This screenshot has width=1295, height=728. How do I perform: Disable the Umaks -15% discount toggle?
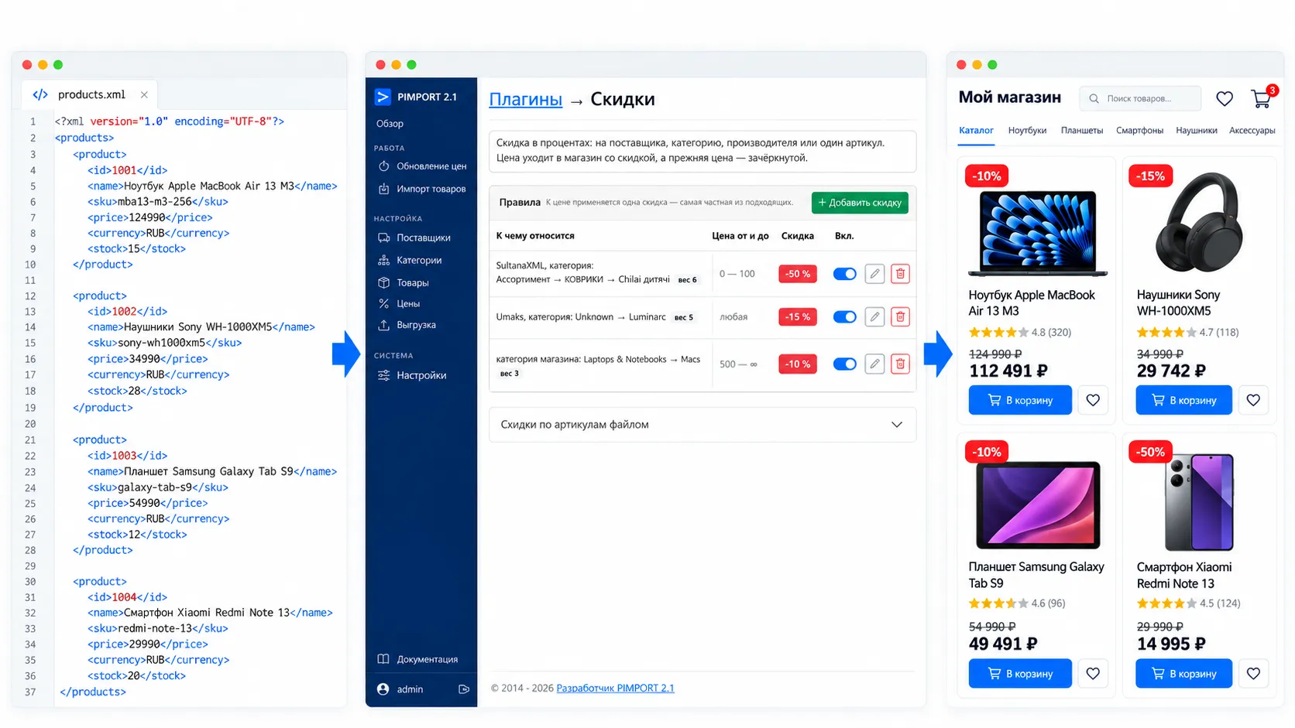click(x=844, y=316)
